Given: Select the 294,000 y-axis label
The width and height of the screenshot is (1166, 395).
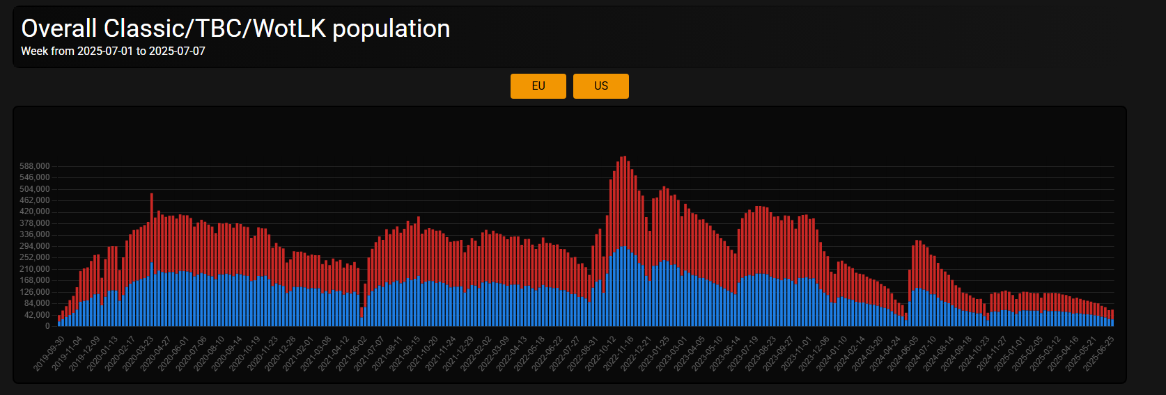Looking at the screenshot, I should tap(35, 246).
